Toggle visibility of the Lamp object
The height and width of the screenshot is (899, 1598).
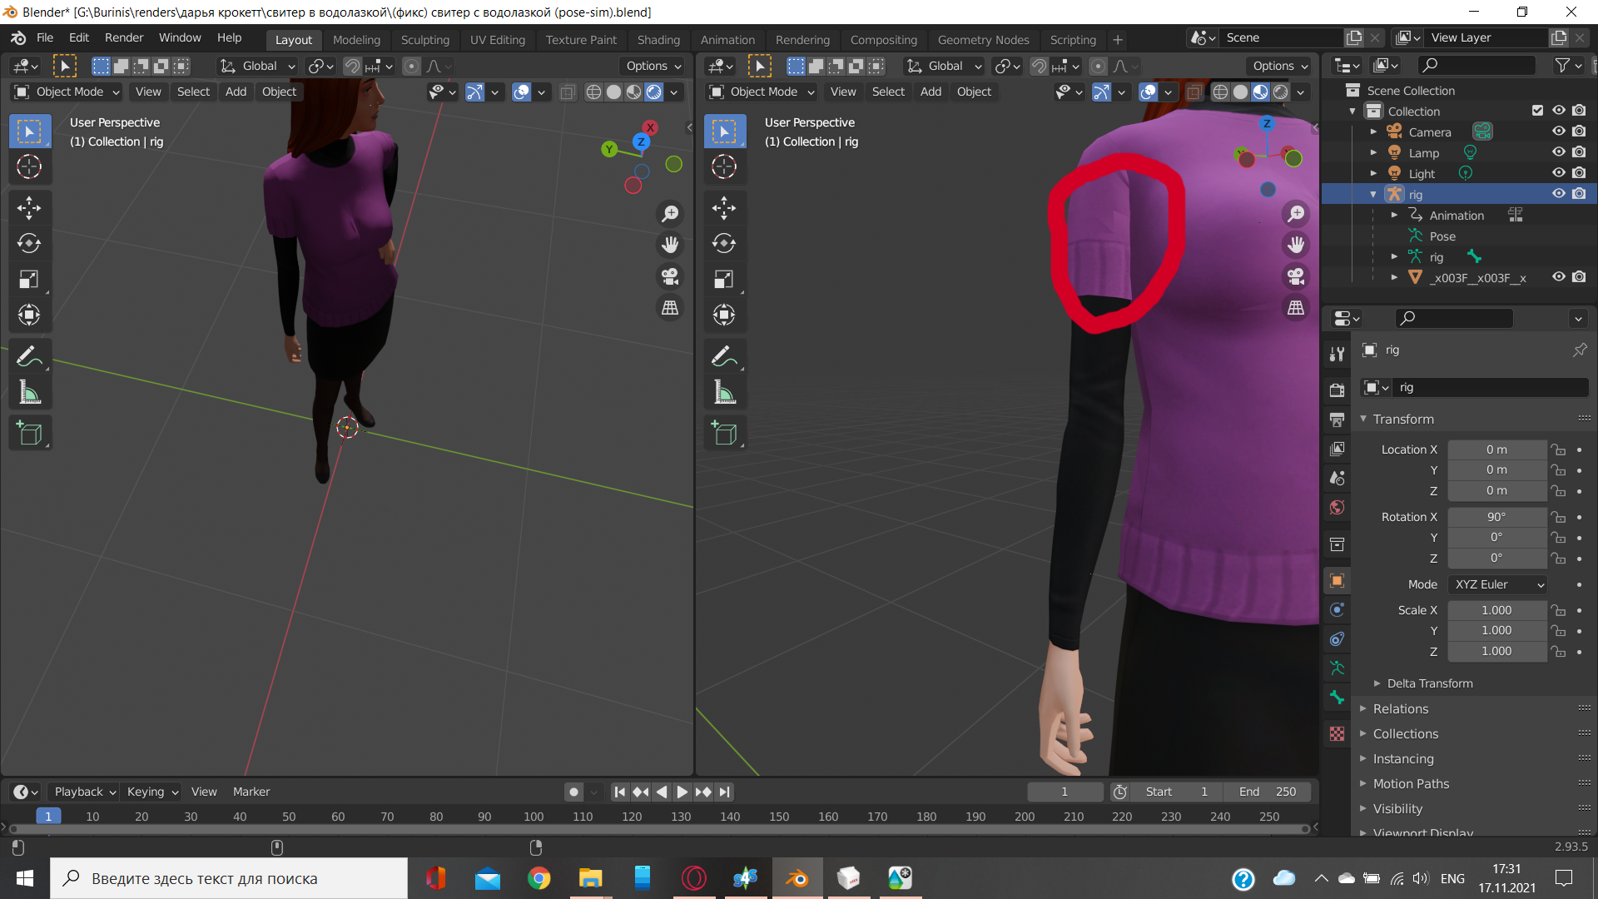point(1558,152)
